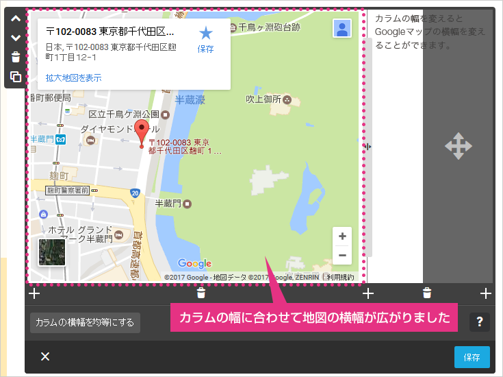Click the 吹上御所 place marker
Viewport: 503px width, 377px height.
pos(287,99)
